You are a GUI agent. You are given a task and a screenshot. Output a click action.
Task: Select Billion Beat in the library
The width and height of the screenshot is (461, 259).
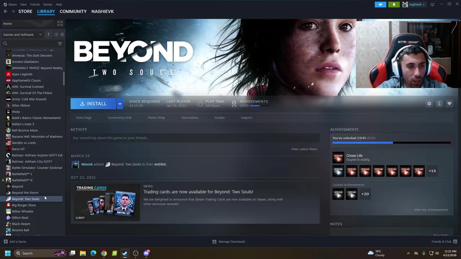coord(20,218)
